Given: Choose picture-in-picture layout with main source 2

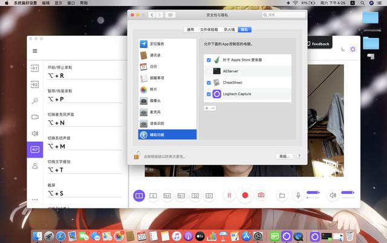Looking at the screenshot, I should (x=167, y=196).
